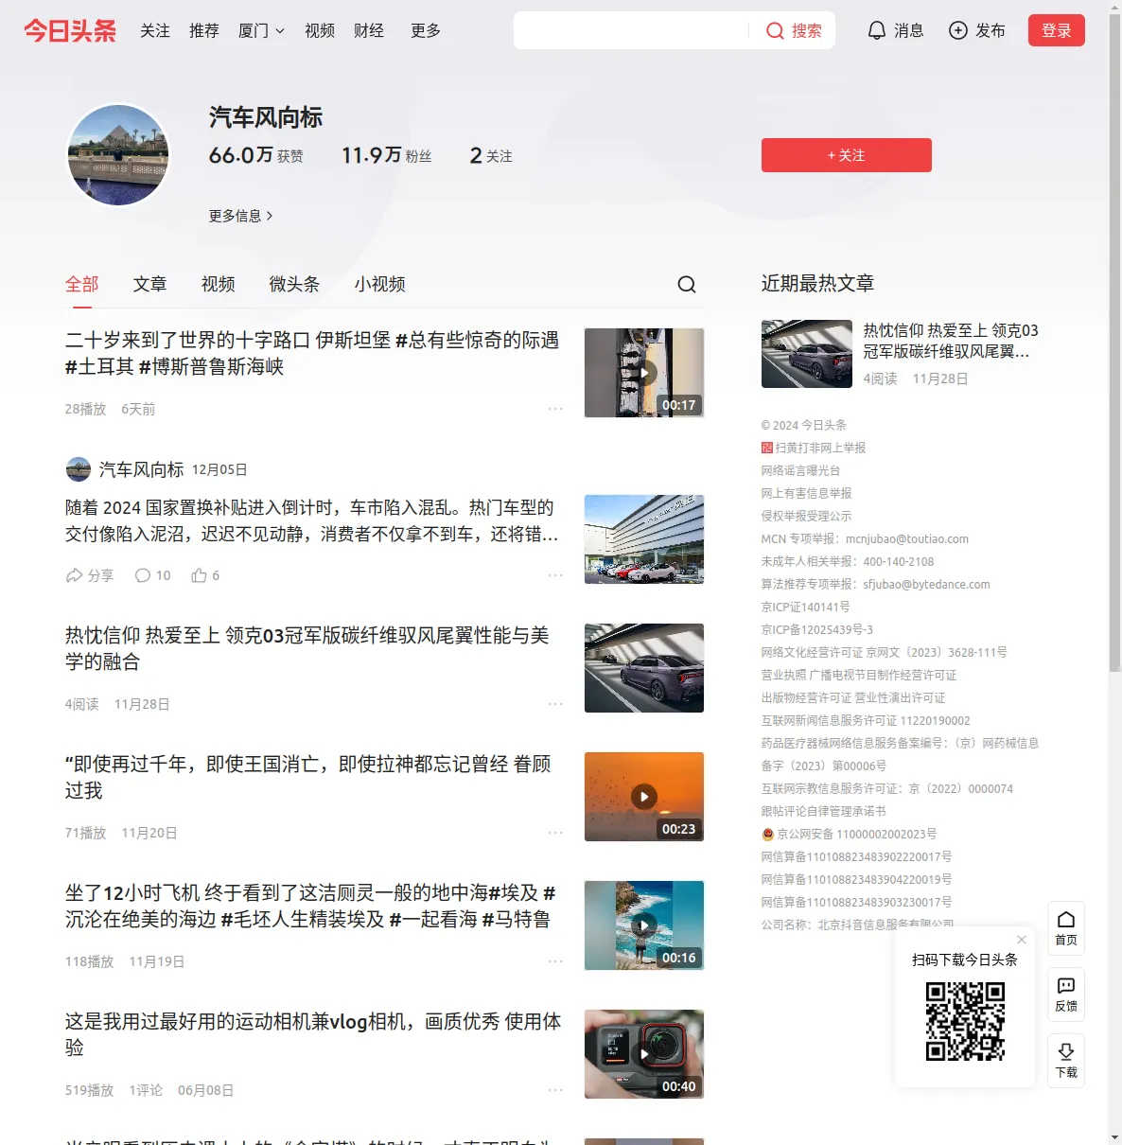Open the 运动相机兼vlog相机 video title
1122x1145 pixels.
click(x=313, y=1034)
